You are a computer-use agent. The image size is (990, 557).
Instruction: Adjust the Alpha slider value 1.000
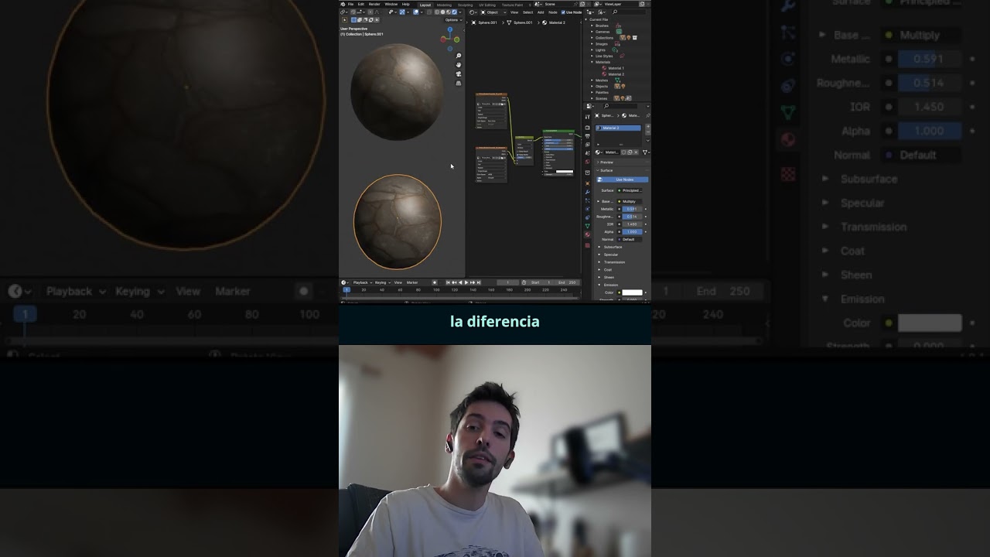[632, 231]
